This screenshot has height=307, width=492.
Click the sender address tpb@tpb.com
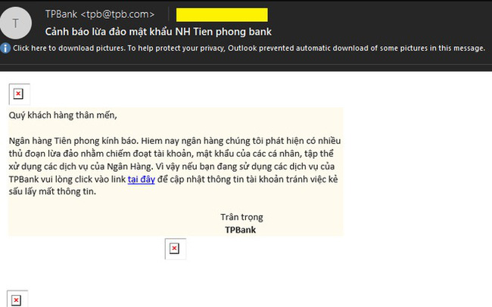coord(117,14)
